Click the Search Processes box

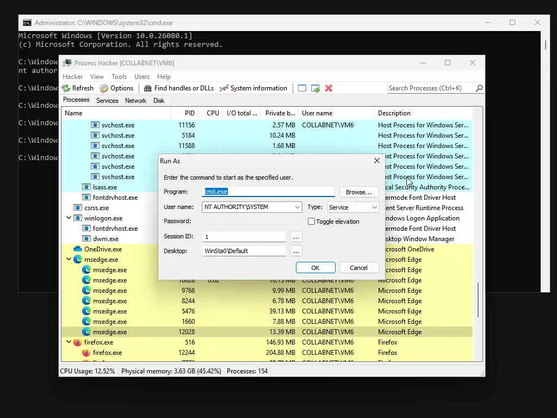431,88
